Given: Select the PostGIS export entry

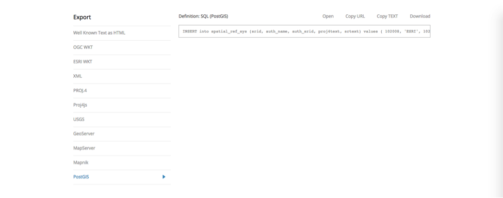Looking at the screenshot, I should [81, 176].
